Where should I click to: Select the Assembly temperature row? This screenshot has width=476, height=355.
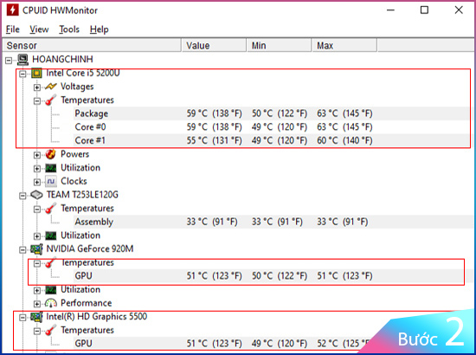[x=273, y=222]
